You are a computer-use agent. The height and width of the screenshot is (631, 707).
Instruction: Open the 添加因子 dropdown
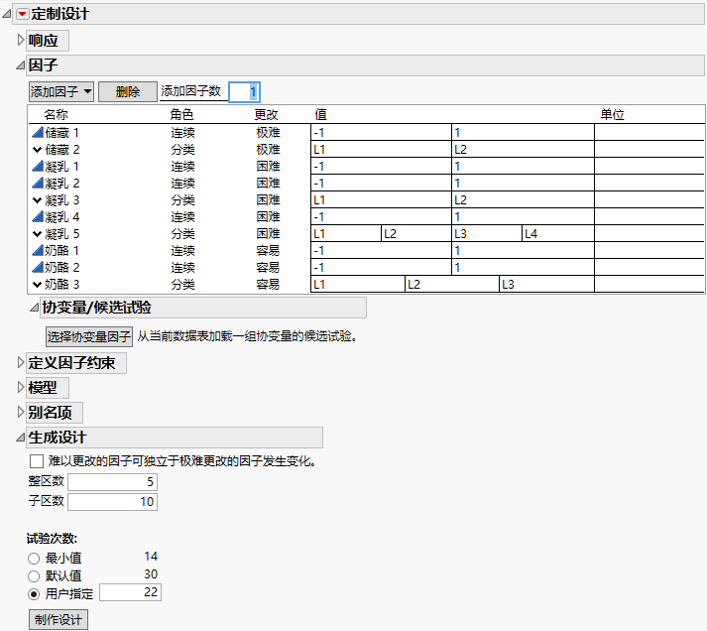coord(61,92)
